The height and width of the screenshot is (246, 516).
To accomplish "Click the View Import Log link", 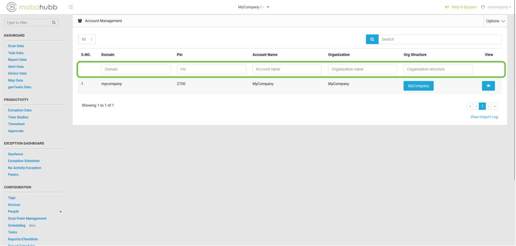I will 484,117.
